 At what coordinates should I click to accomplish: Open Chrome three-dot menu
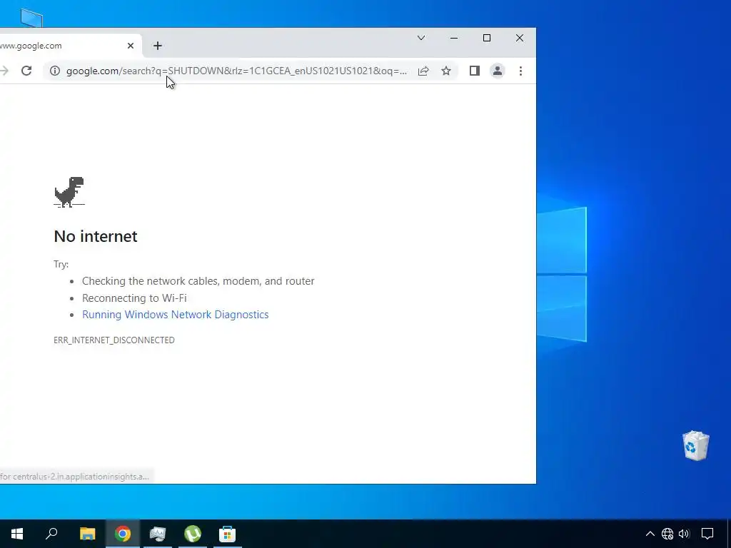pos(520,71)
